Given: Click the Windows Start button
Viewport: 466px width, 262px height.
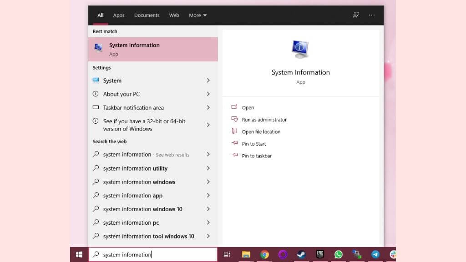Looking at the screenshot, I should pos(79,255).
